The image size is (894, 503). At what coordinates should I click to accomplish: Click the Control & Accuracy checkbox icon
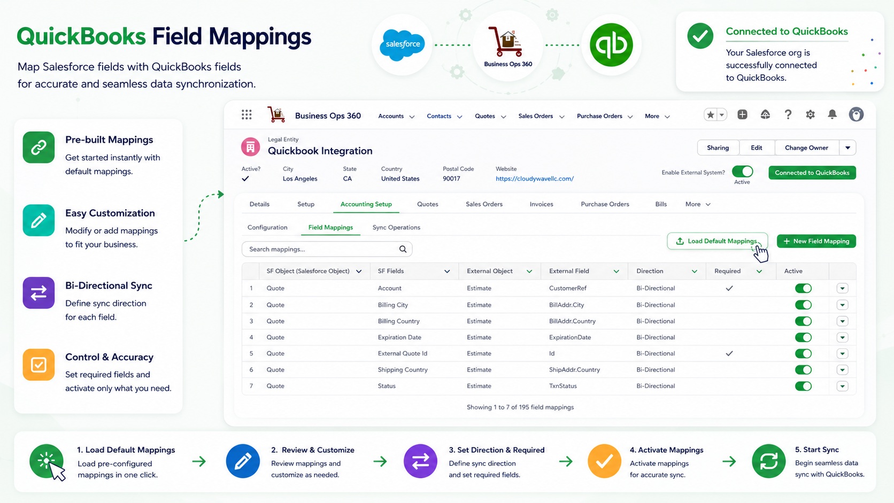pos(38,365)
